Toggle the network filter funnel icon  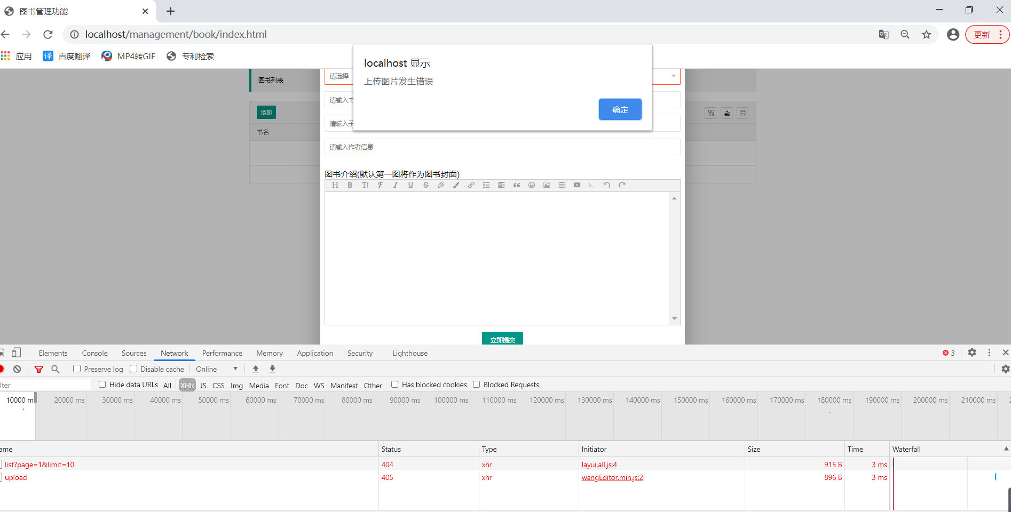coord(38,369)
